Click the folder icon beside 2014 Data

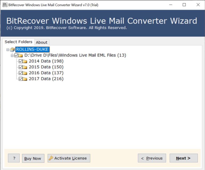click(x=25, y=61)
